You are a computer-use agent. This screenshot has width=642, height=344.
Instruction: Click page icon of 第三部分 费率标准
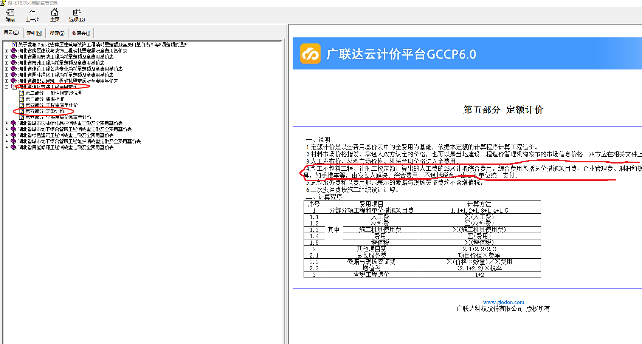(x=22, y=99)
